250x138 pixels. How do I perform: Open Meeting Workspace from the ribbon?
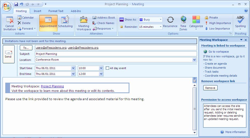tap(84, 23)
